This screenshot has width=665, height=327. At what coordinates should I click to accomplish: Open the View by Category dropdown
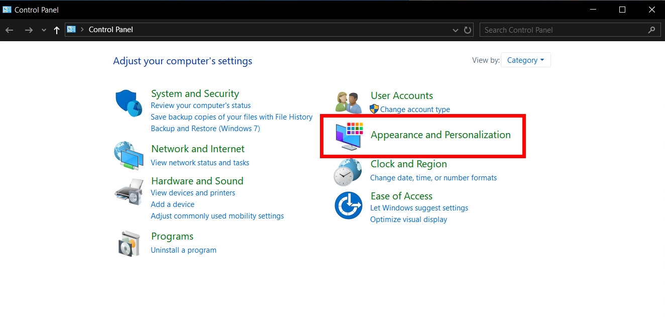click(x=526, y=60)
